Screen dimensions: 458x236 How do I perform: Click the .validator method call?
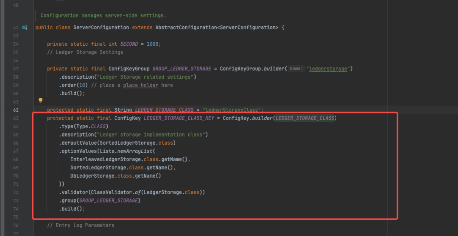pyautogui.click(x=73, y=192)
